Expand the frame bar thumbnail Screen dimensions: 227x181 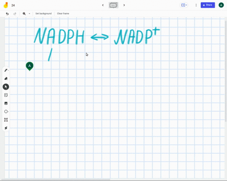point(113,5)
